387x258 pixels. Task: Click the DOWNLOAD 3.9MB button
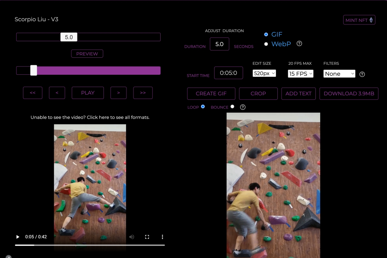349,93
